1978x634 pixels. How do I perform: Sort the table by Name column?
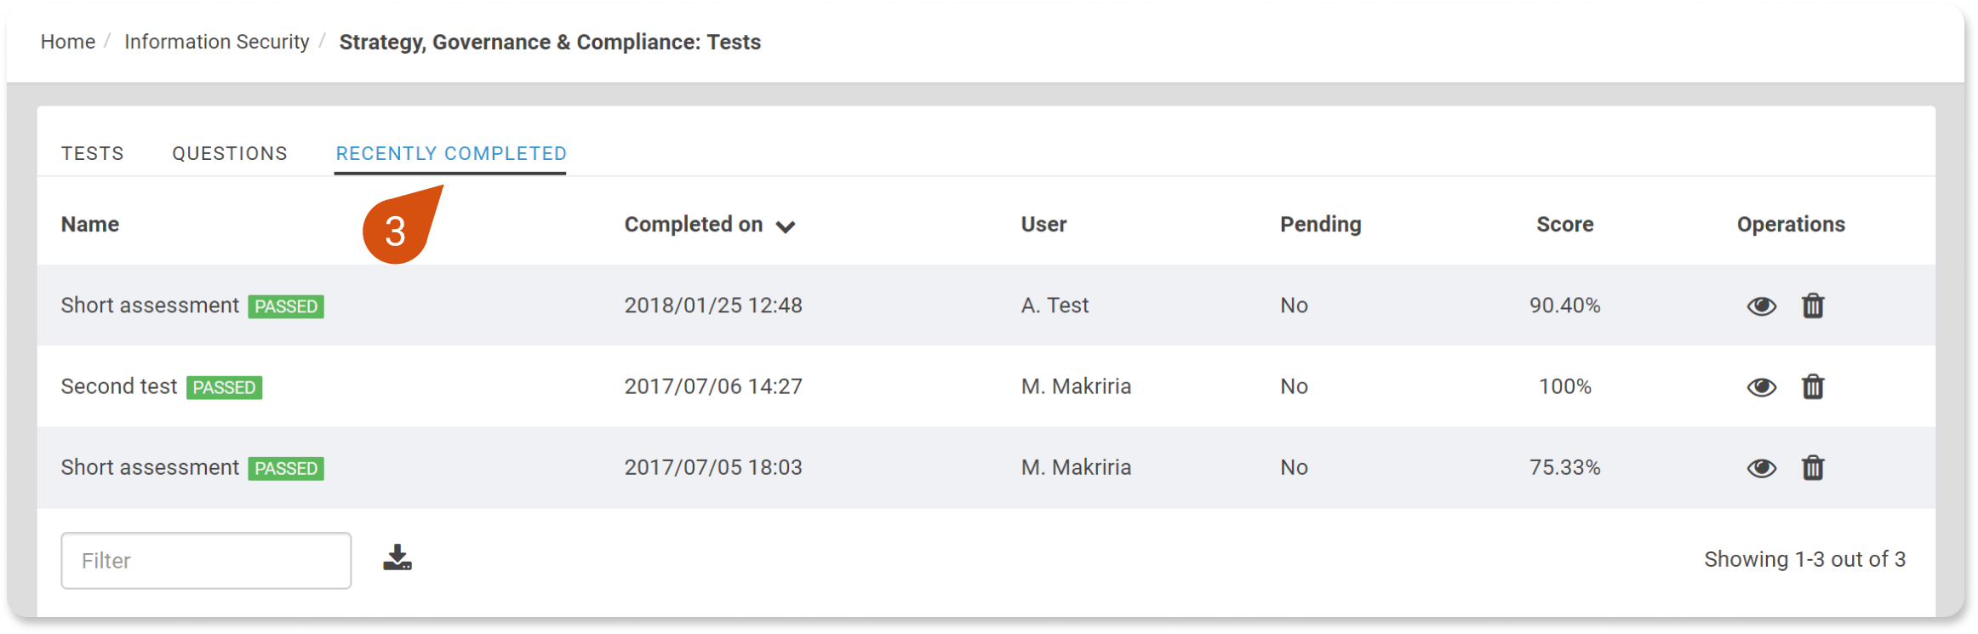coord(90,224)
